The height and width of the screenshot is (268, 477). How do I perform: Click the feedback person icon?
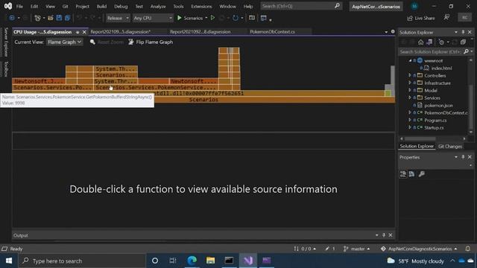pos(446,18)
